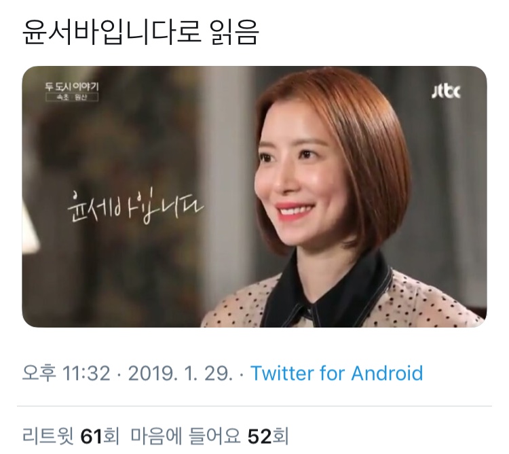Click the number 61 in retweet count
This screenshot has width=509, height=454.
pos(92,436)
